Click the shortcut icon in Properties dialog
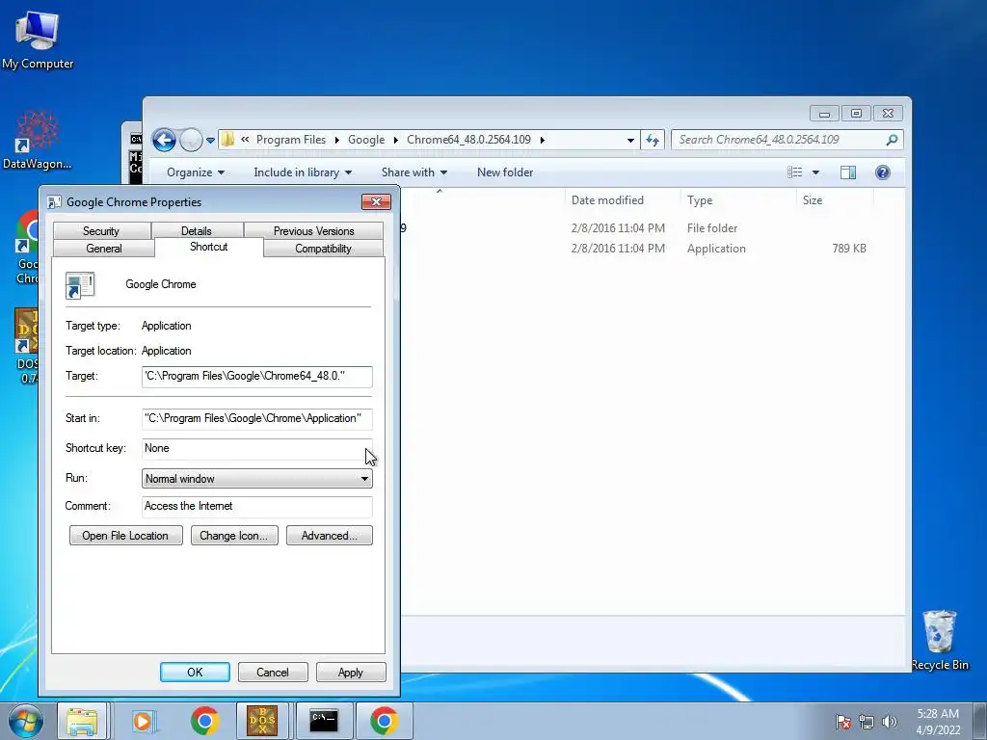Image resolution: width=987 pixels, height=740 pixels. (80, 285)
